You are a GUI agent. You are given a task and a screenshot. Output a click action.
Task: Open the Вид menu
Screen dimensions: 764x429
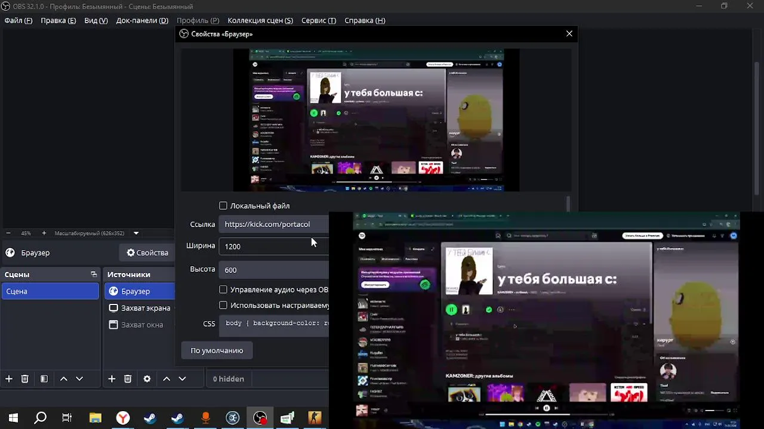(x=96, y=20)
